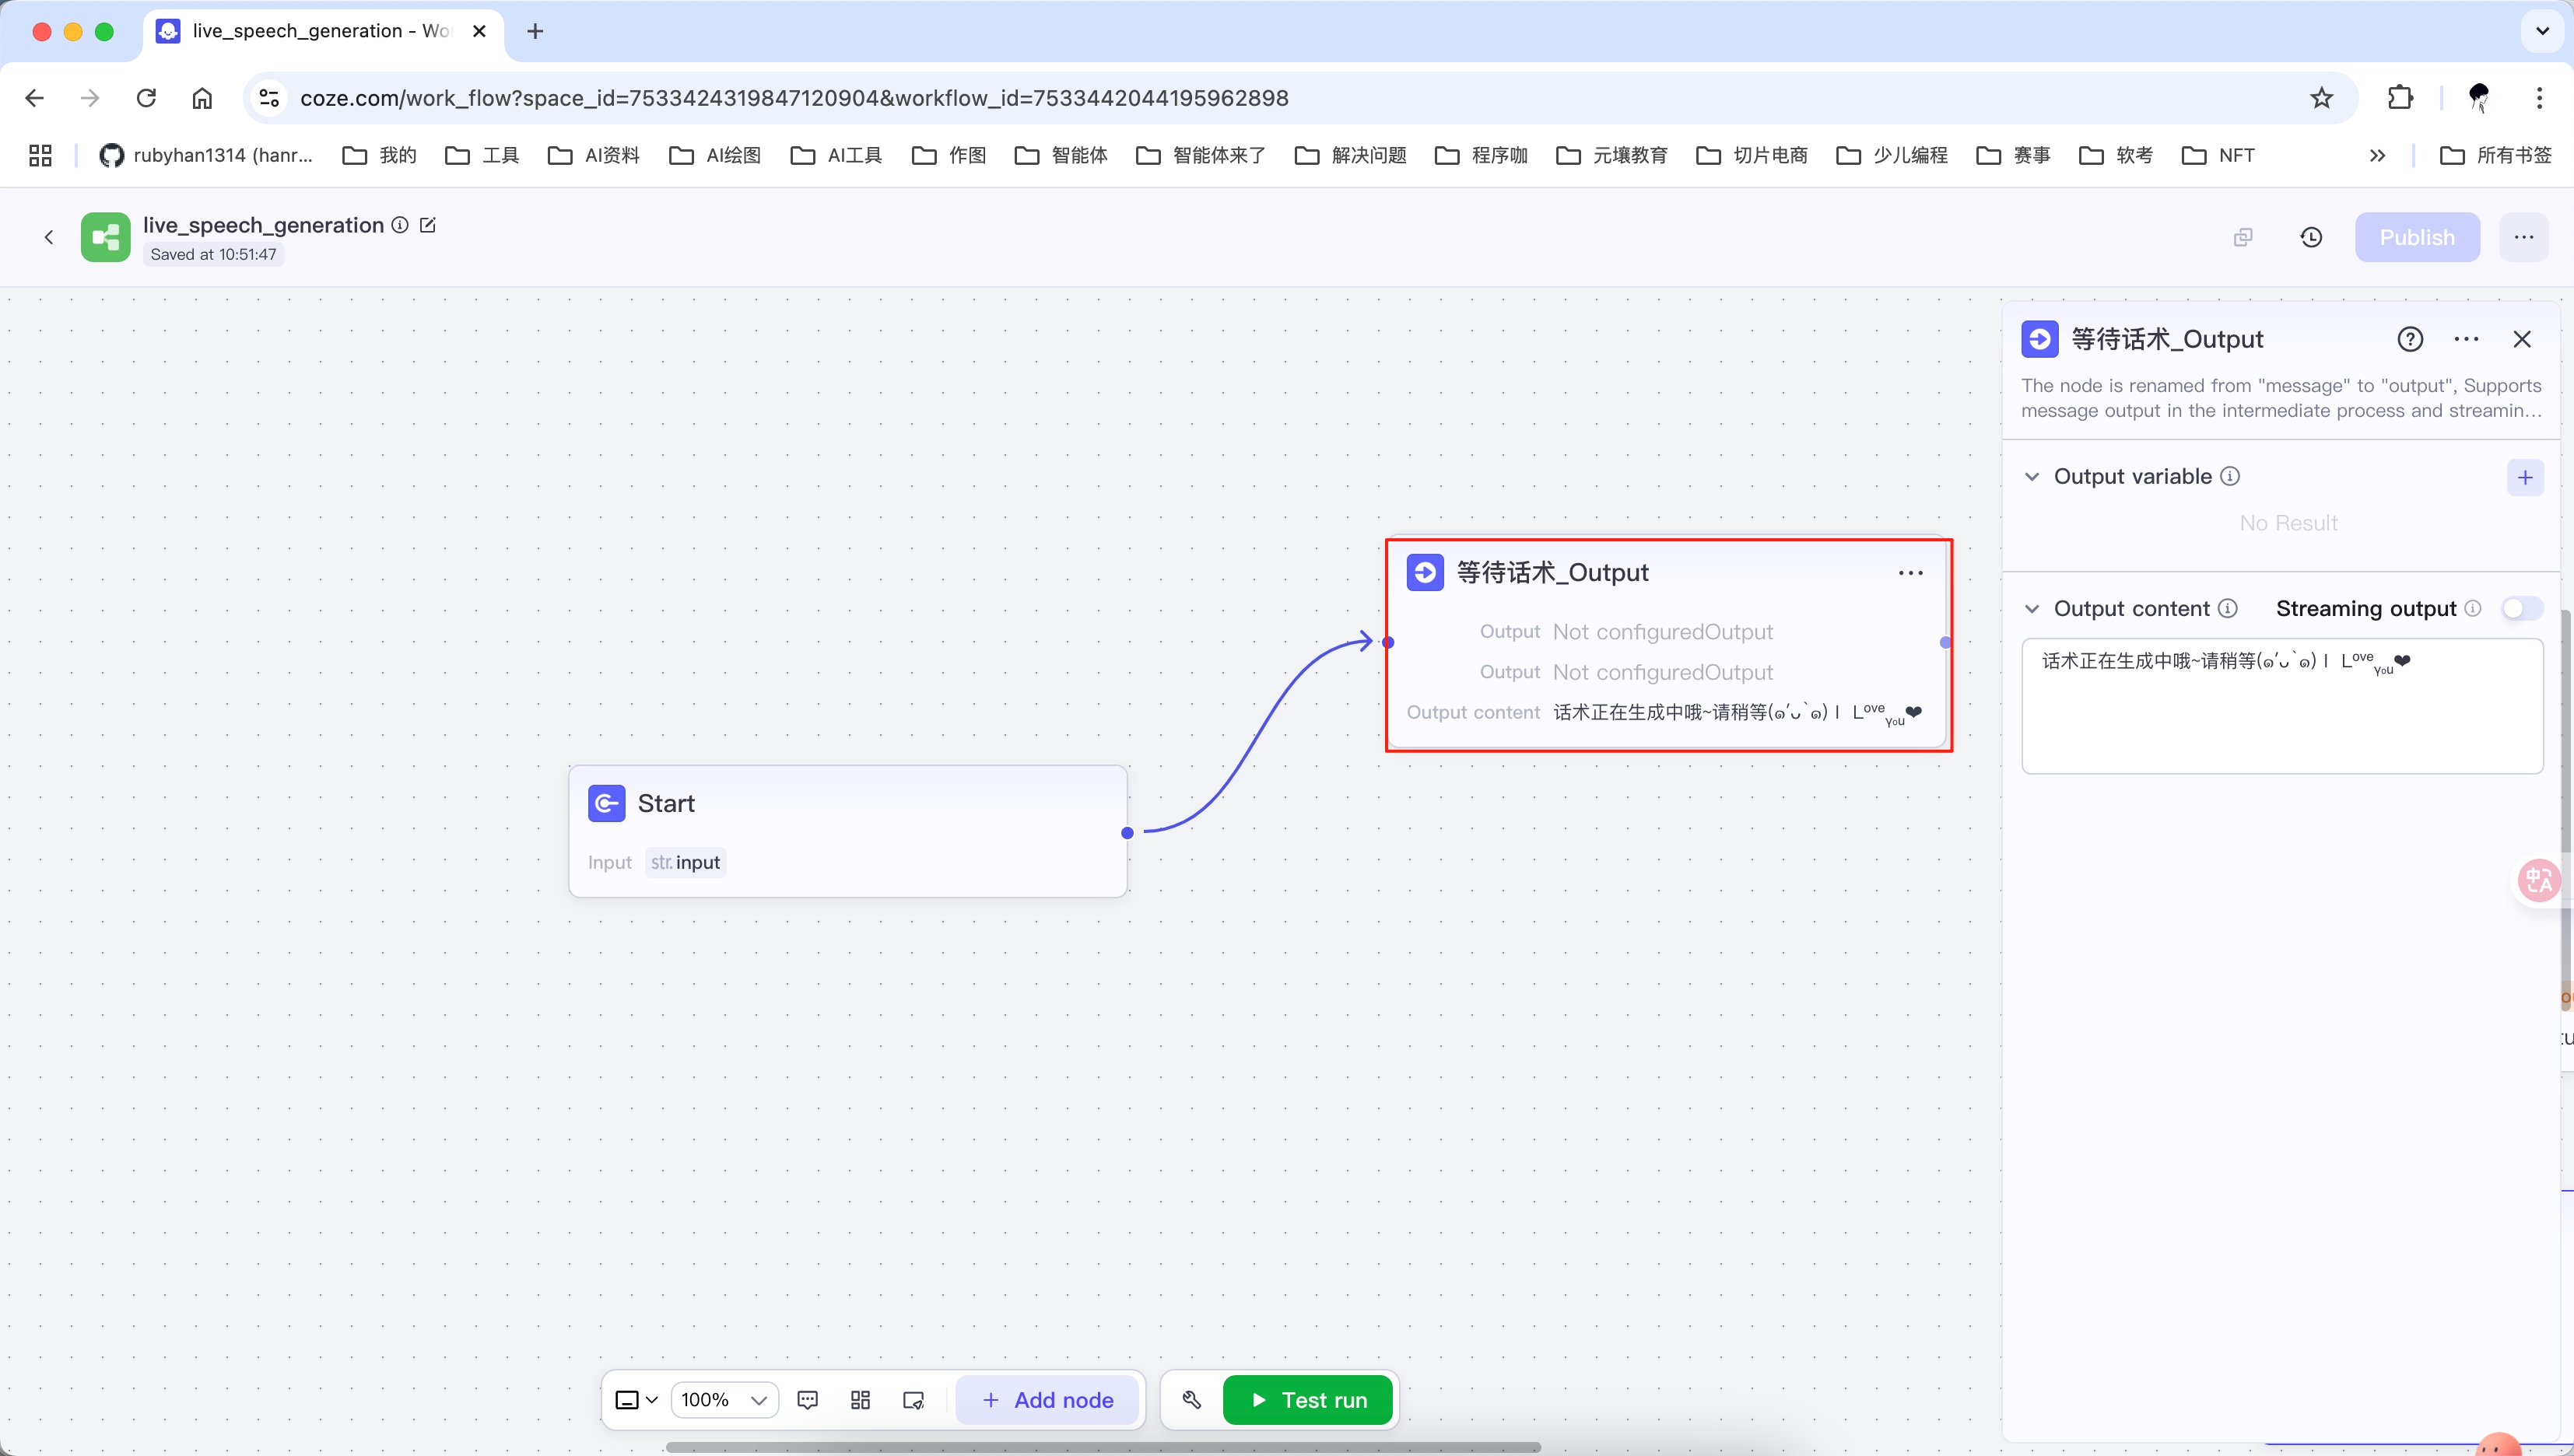
Task: Open the version history clock icon
Action: 2311,237
